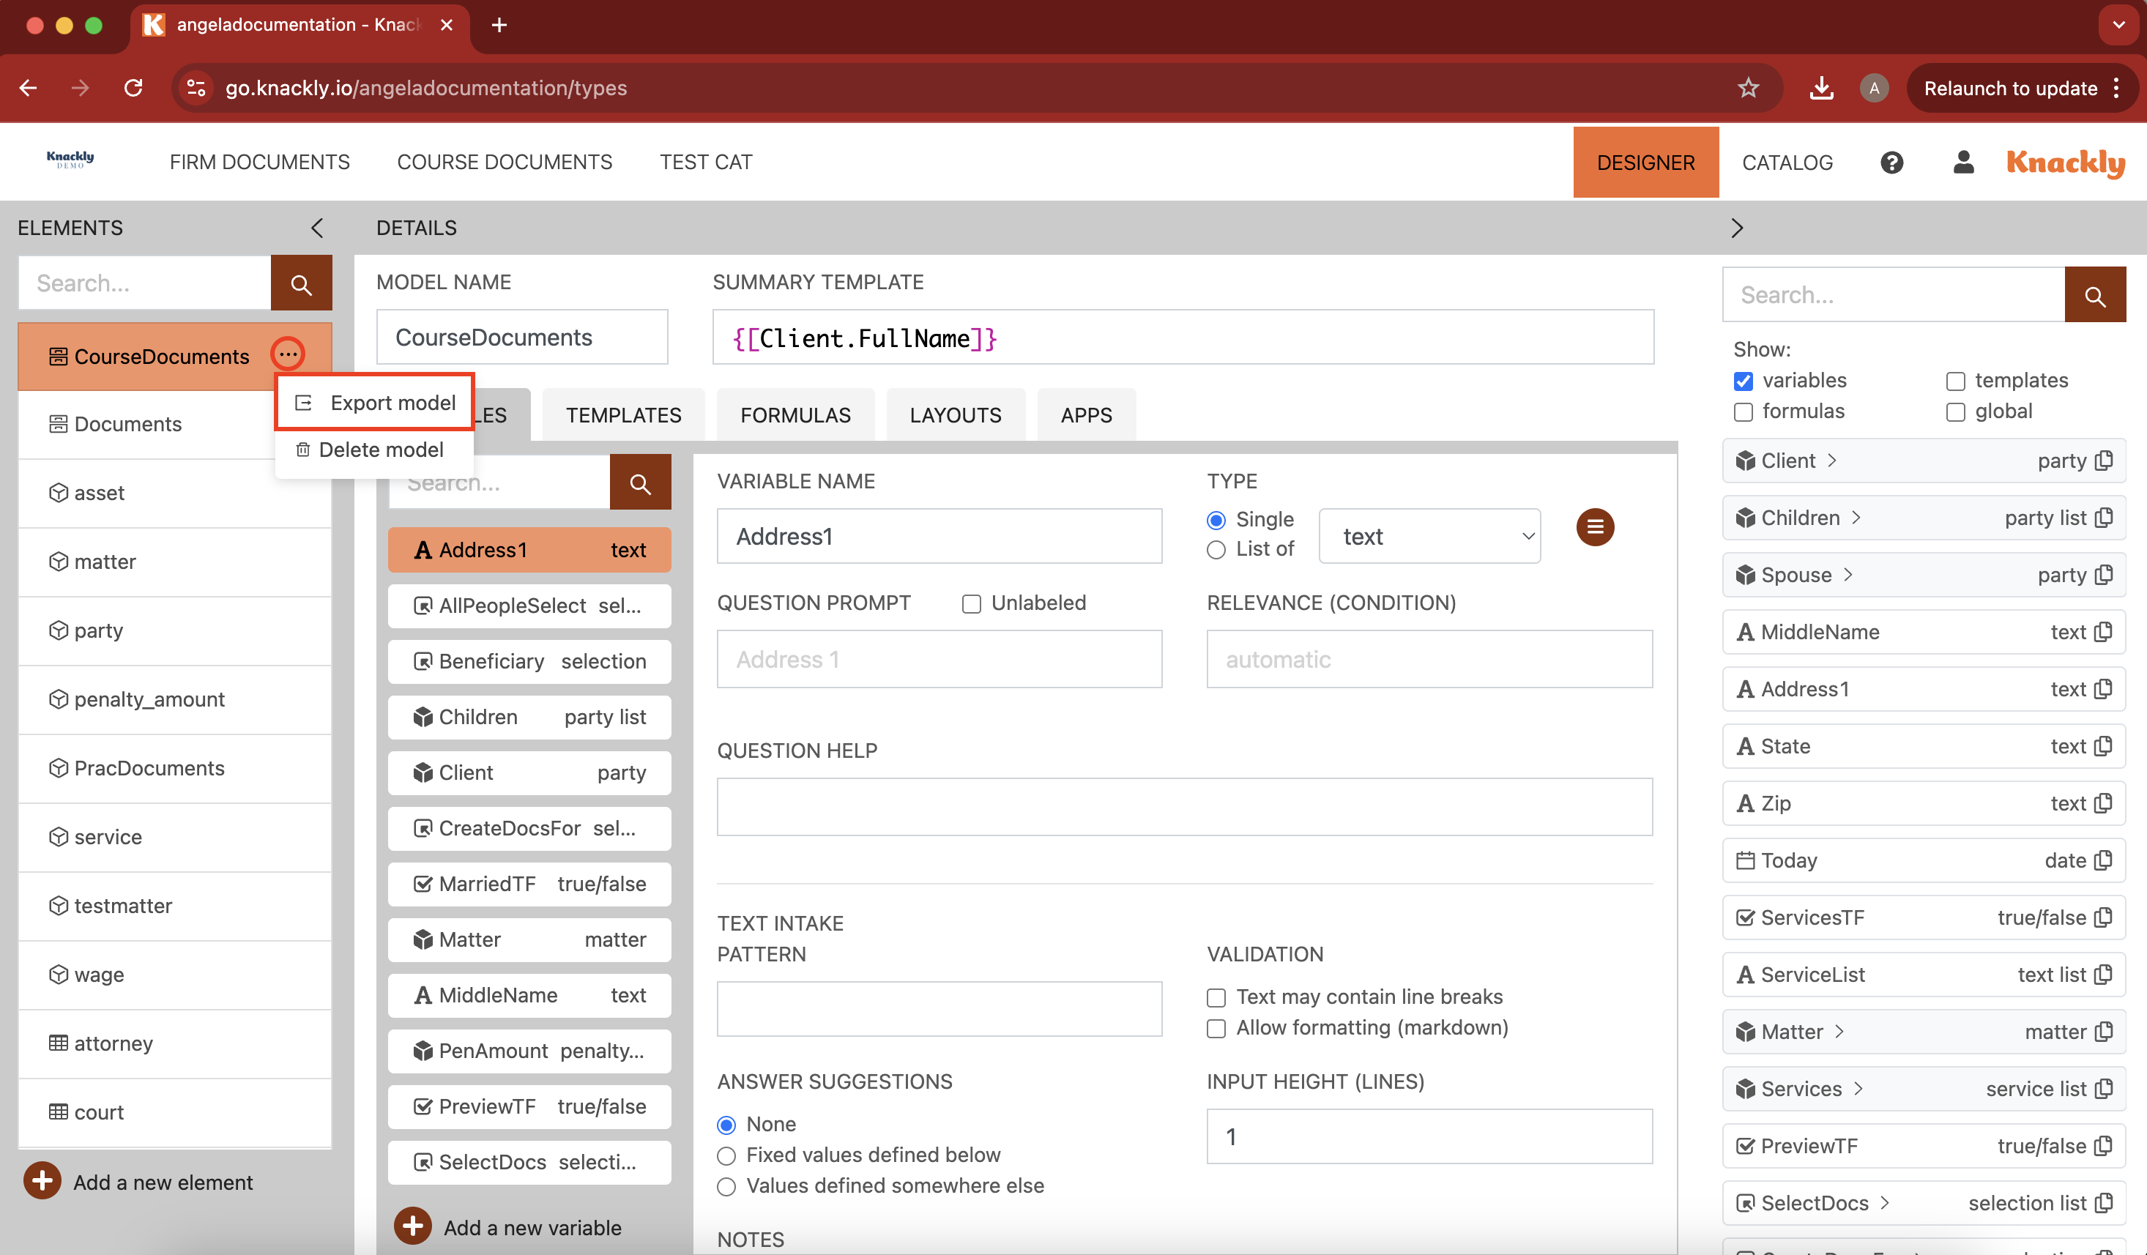Click the round hamburger menu icon beside type
This screenshot has width=2147, height=1255.
(x=1594, y=527)
